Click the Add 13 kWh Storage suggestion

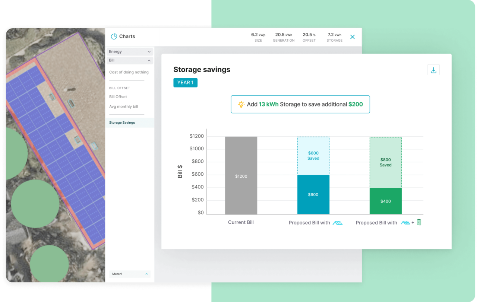point(300,104)
